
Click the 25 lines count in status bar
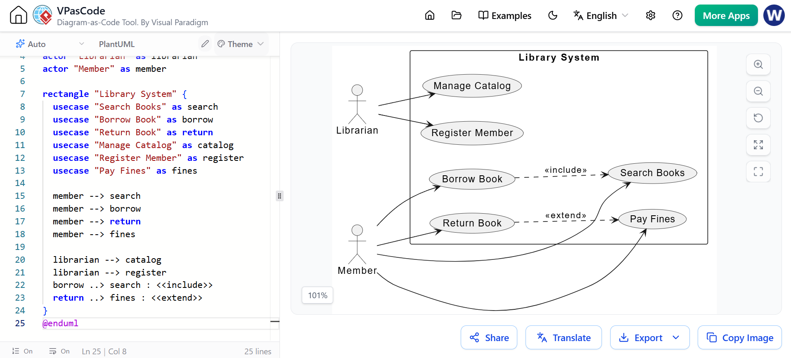coord(258,351)
